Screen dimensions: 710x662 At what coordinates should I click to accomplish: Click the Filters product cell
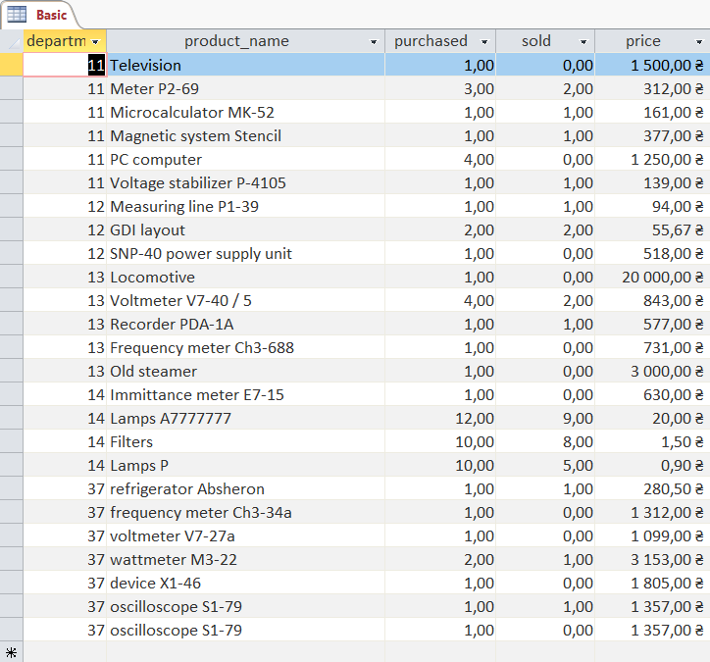coord(245,441)
